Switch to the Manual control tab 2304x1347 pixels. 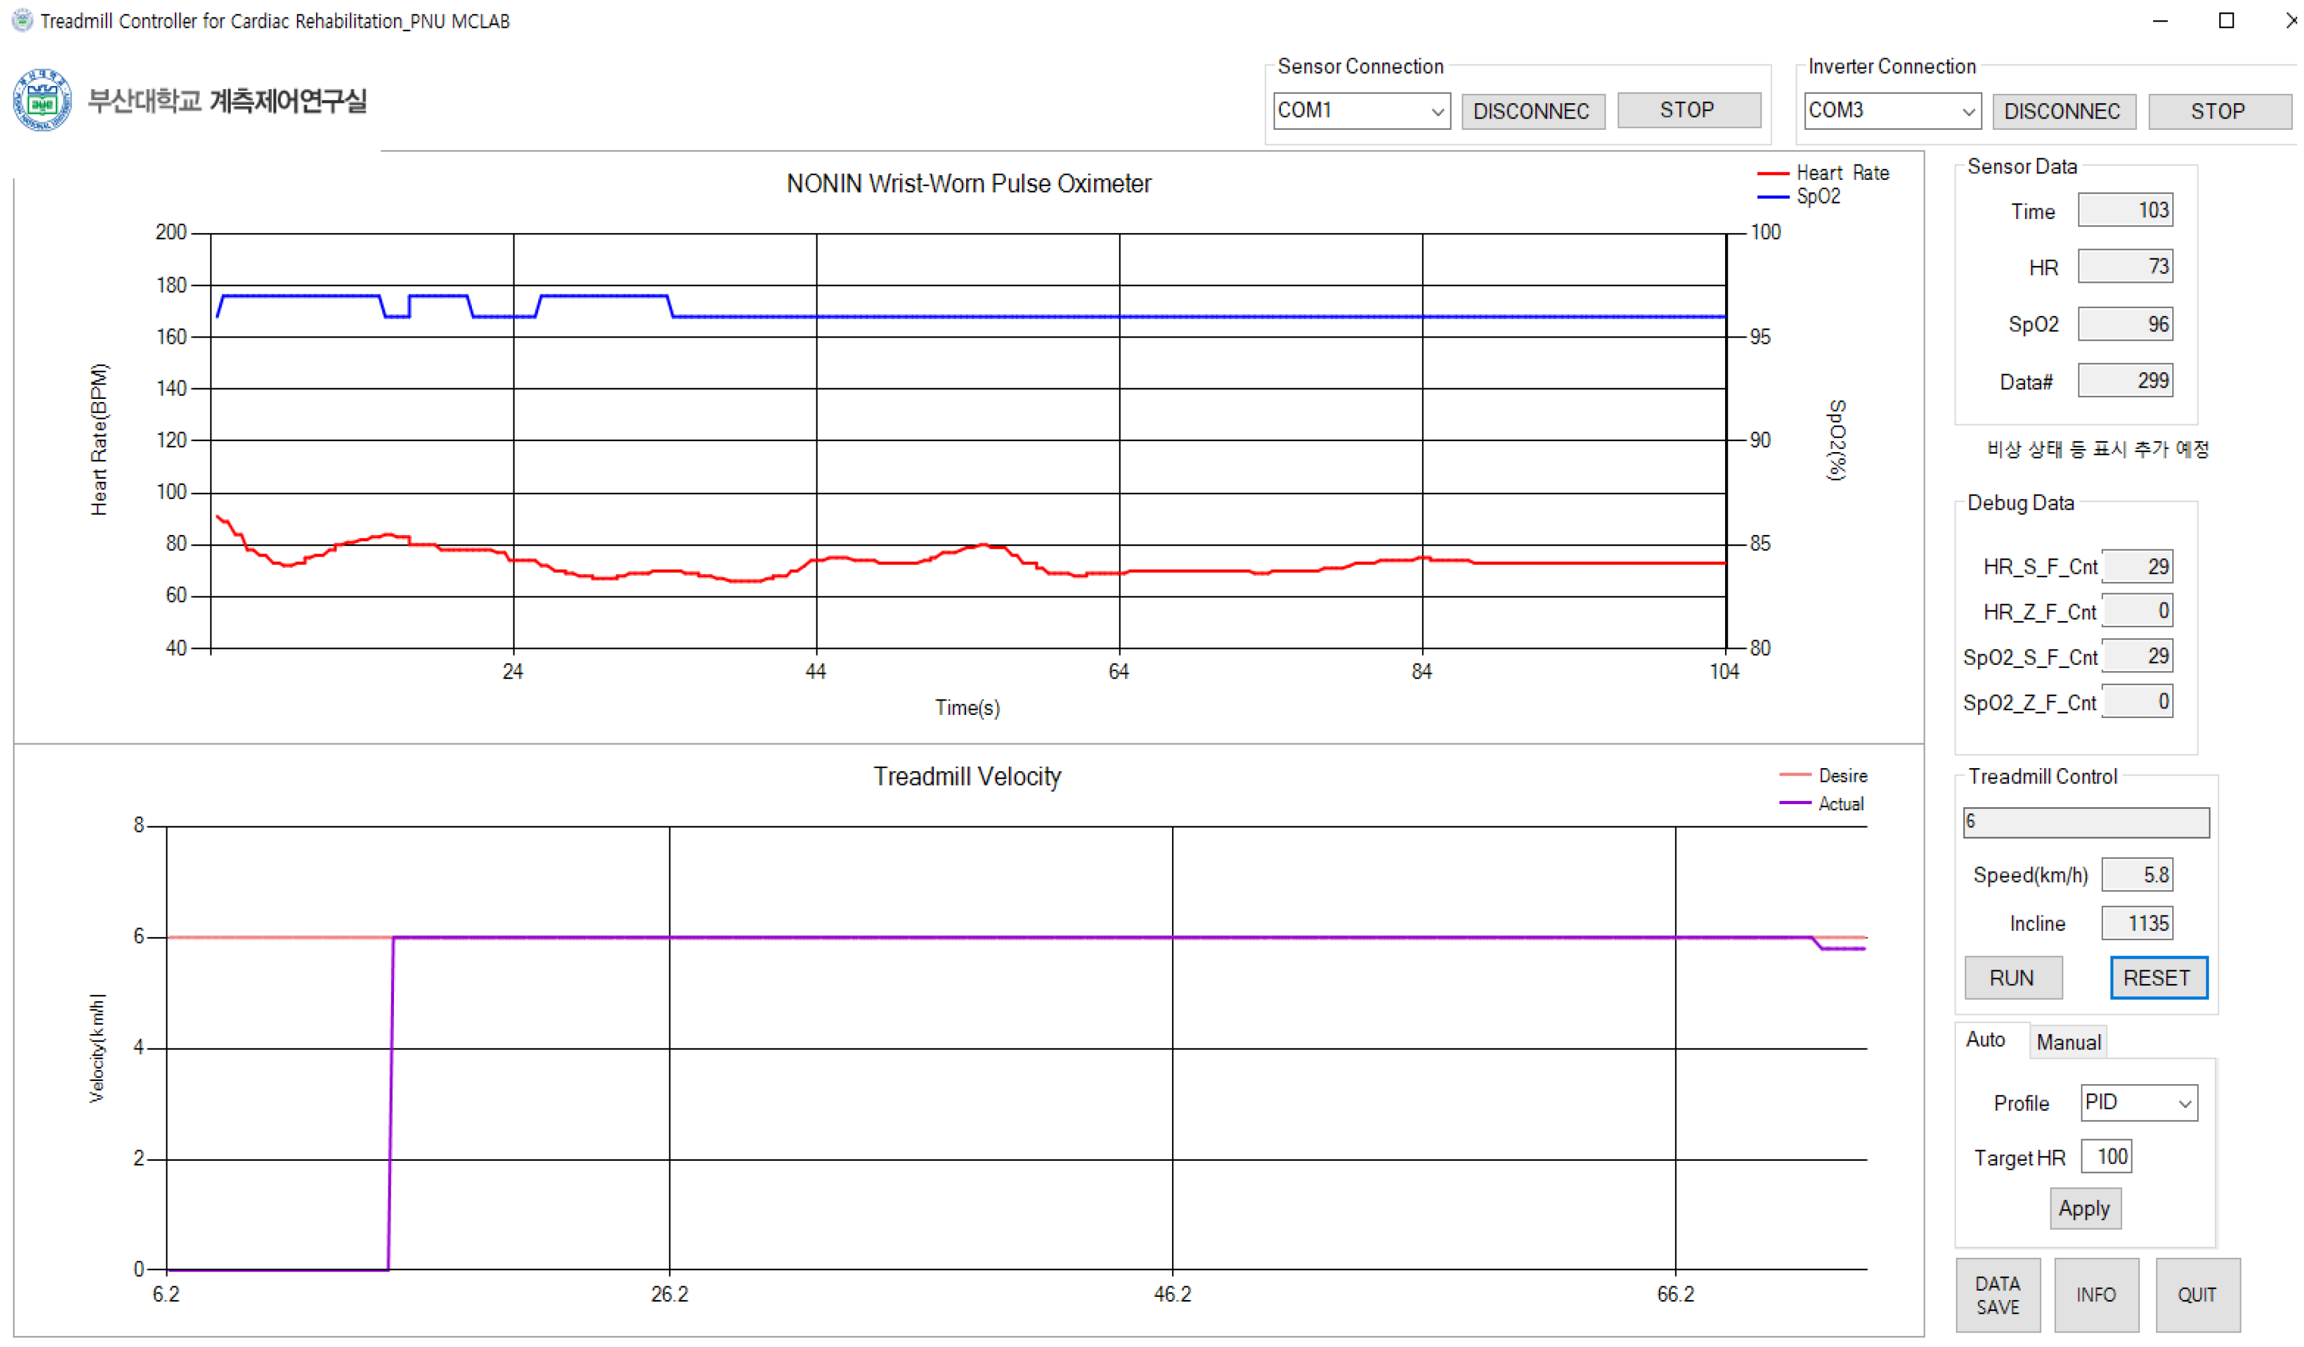pyautogui.click(x=2068, y=1041)
